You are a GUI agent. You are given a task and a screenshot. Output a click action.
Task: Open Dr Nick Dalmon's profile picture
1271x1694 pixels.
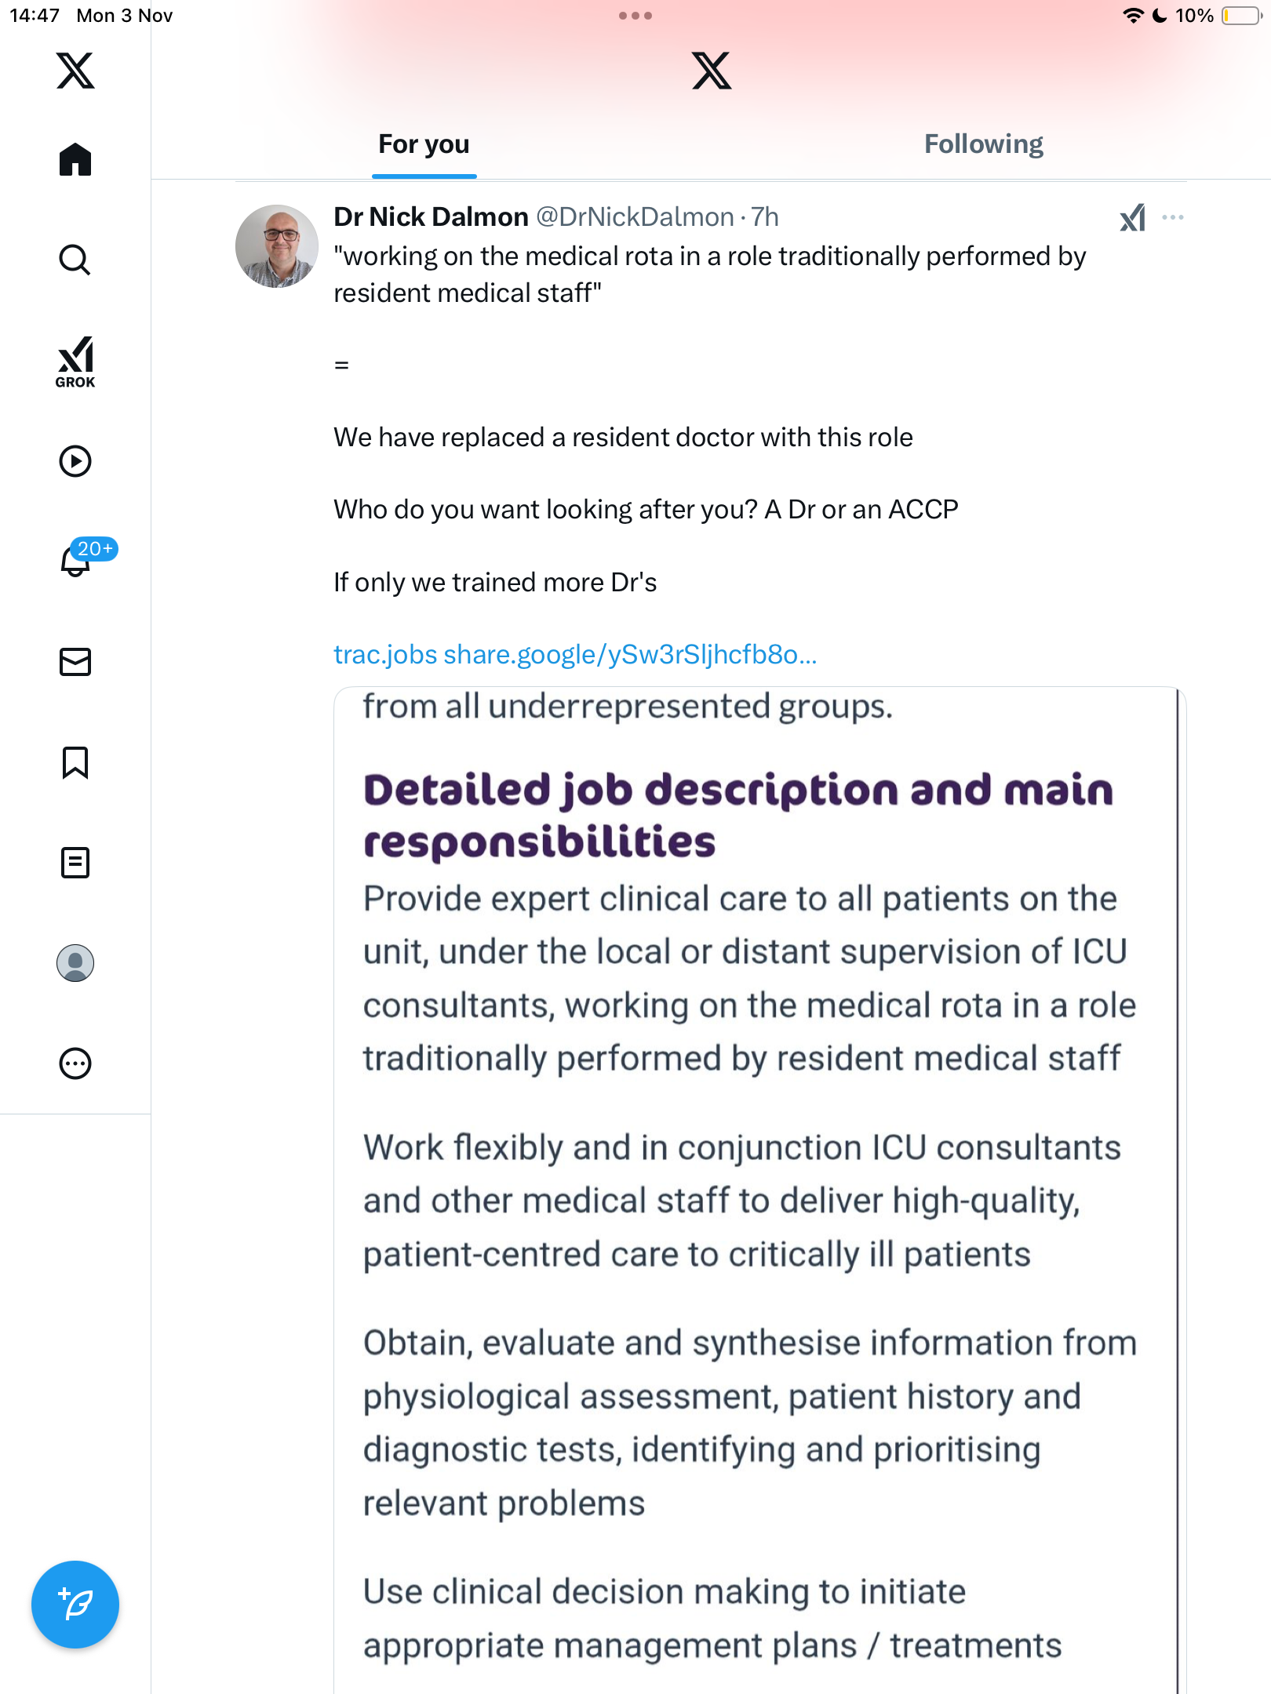tap(277, 246)
